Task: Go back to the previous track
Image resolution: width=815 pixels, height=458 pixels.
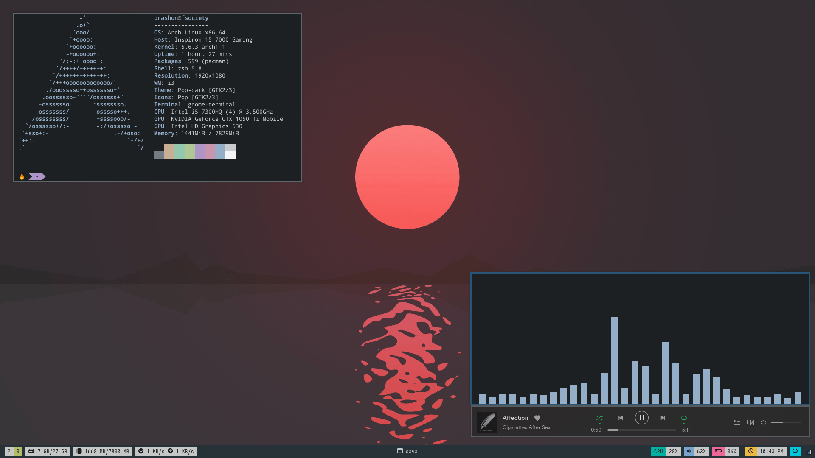Action: (x=621, y=418)
